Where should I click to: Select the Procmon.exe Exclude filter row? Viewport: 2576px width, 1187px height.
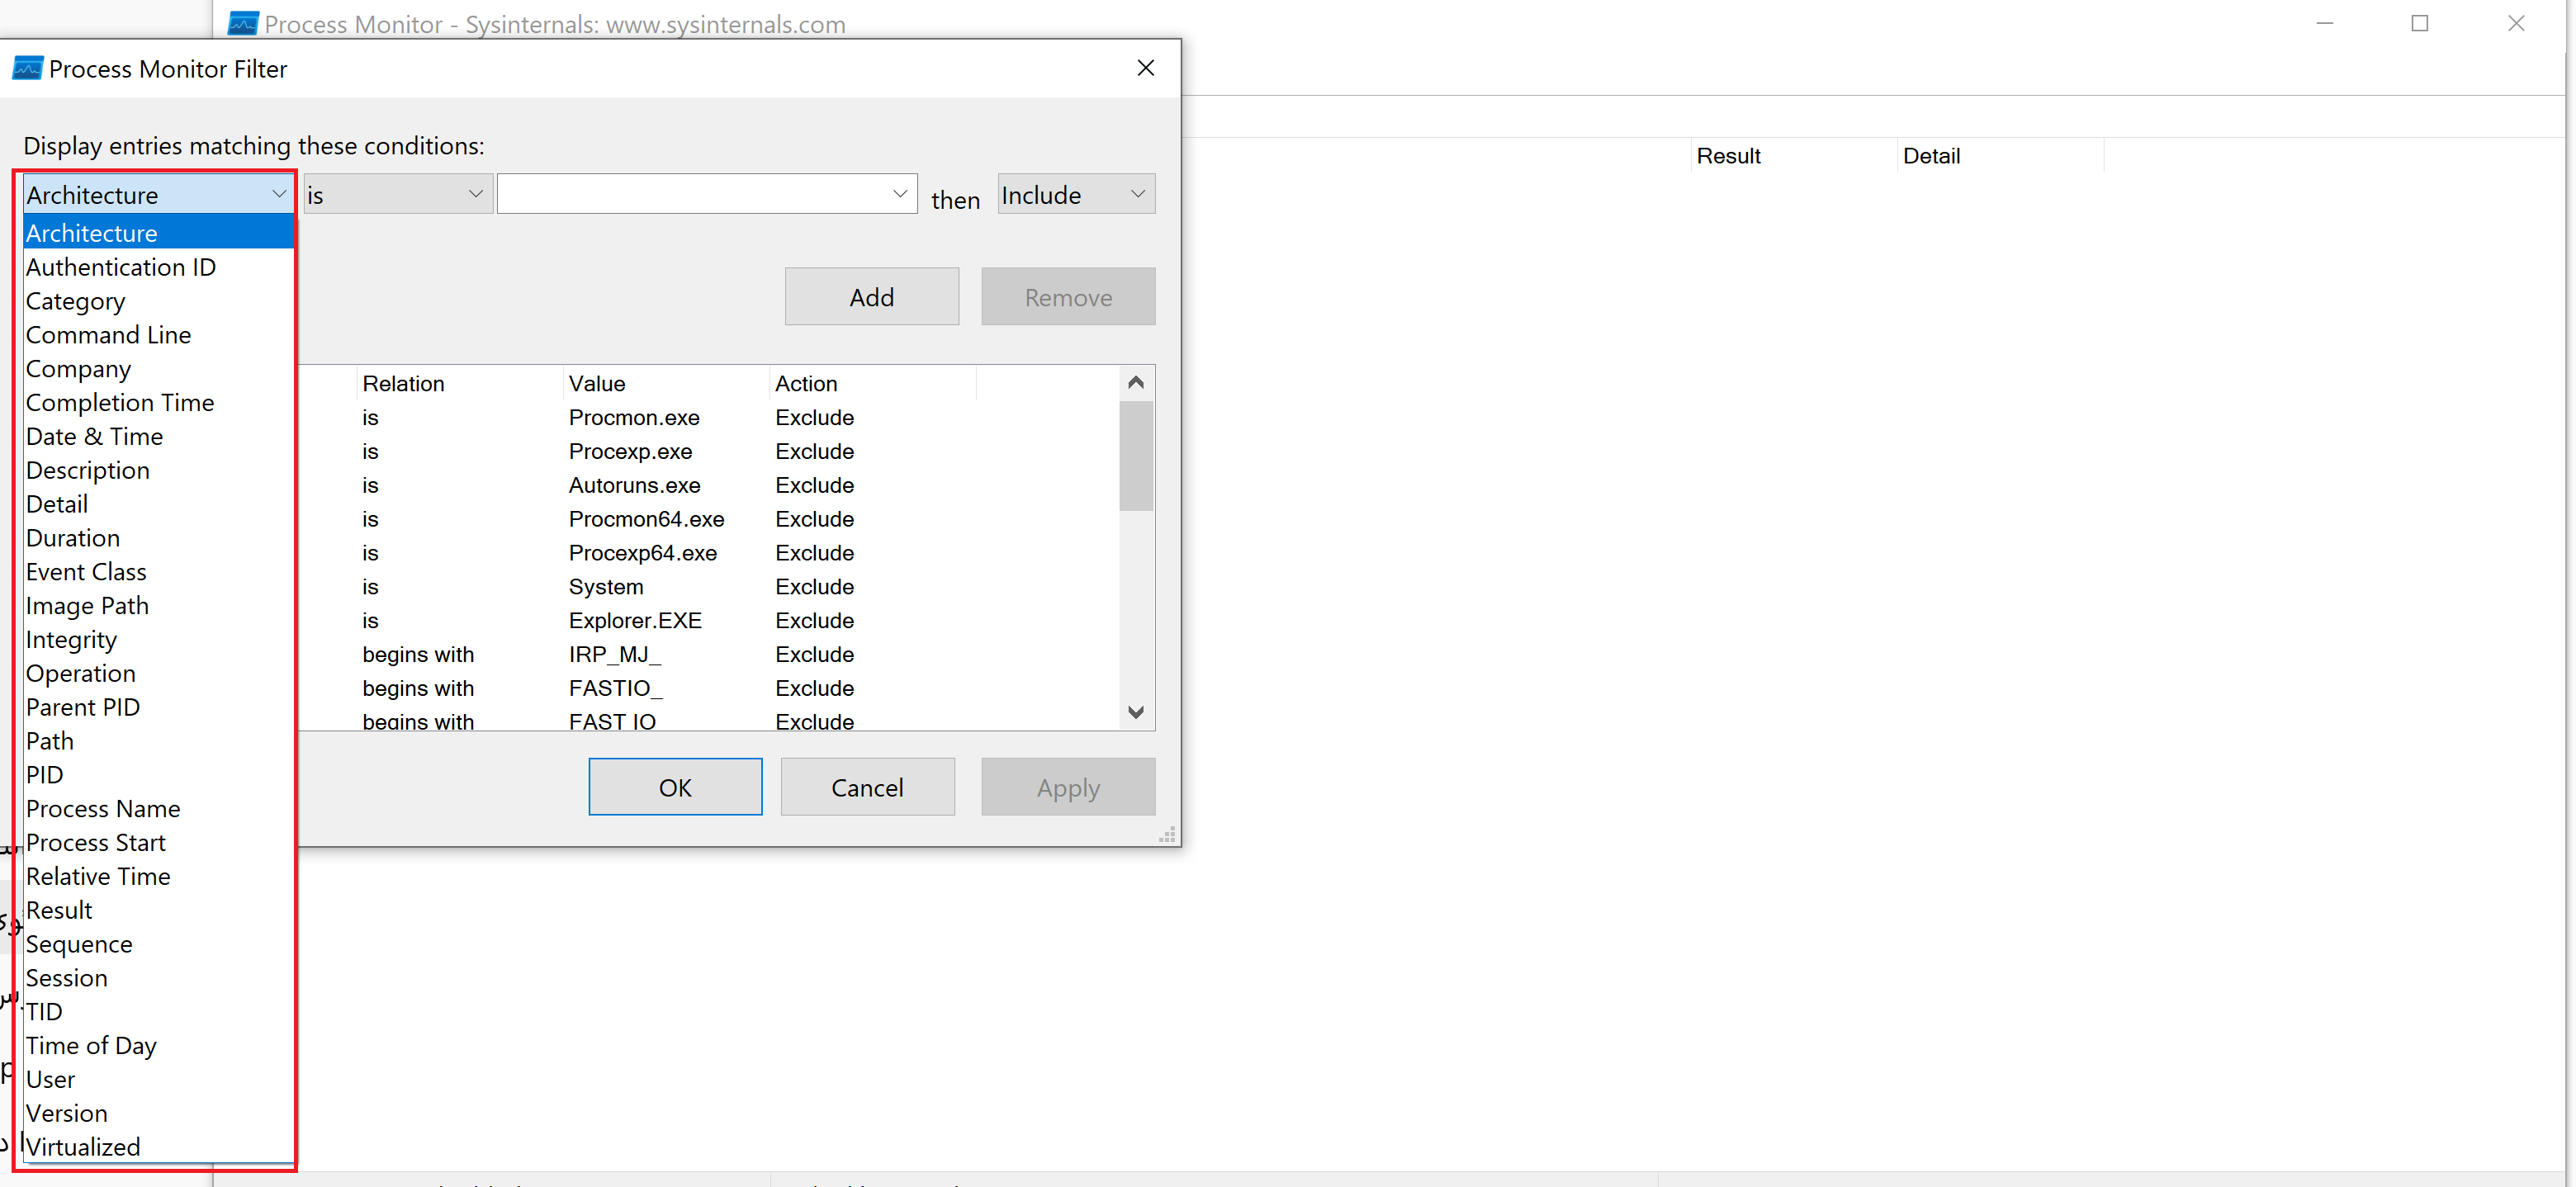pos(634,418)
